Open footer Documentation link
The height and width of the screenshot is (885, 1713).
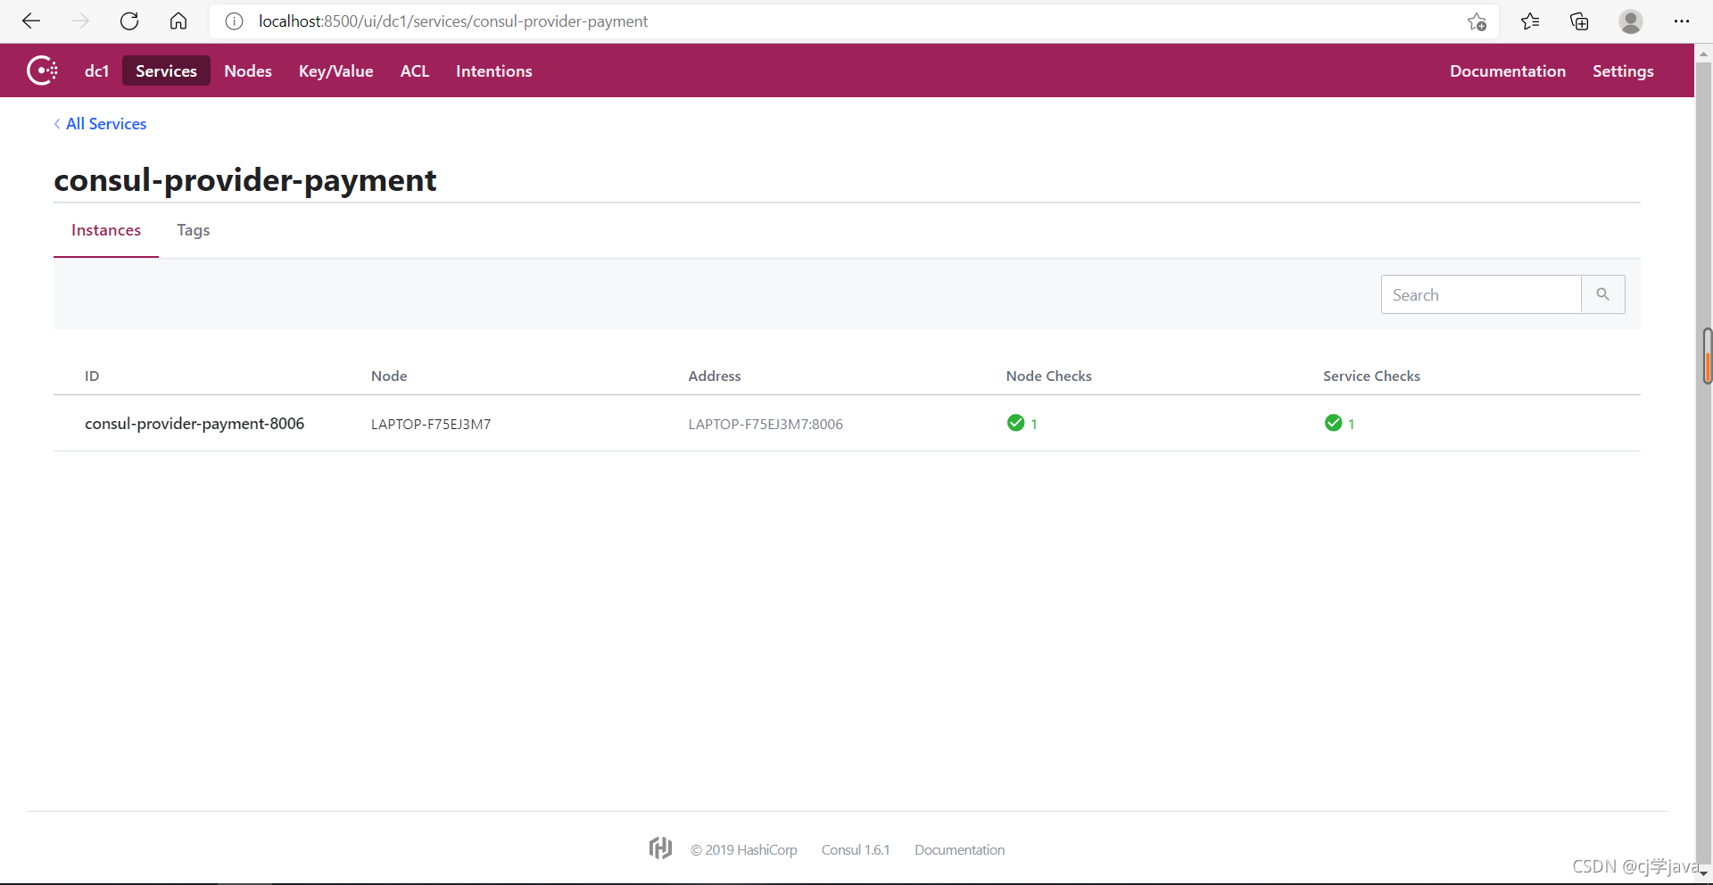coord(959,850)
